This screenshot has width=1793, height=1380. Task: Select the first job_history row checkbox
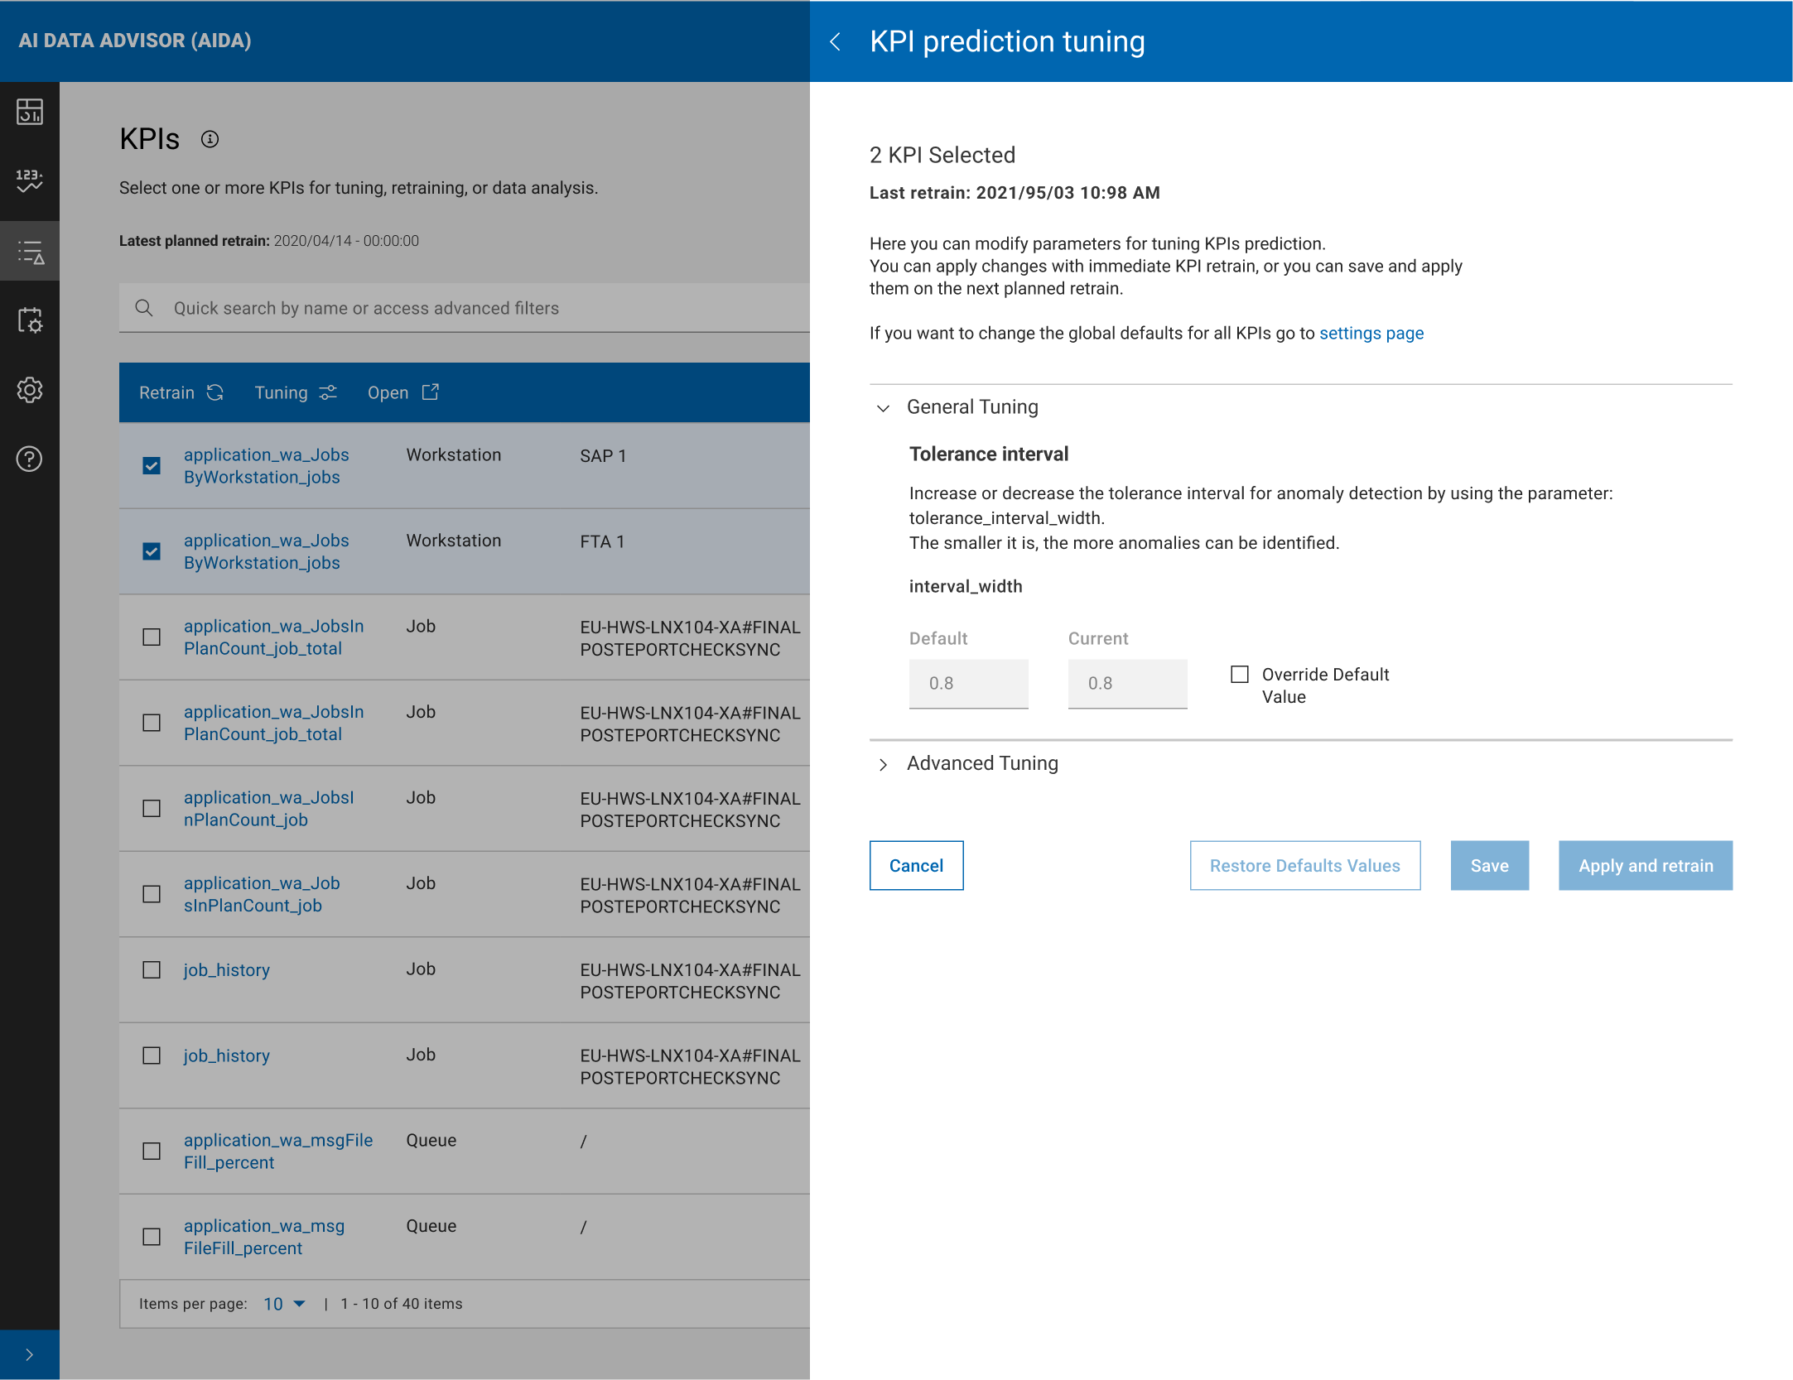coord(152,969)
